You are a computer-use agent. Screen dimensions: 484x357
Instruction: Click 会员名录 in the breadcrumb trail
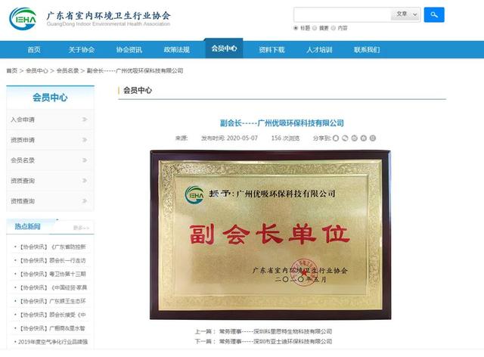pyautogui.click(x=67, y=71)
